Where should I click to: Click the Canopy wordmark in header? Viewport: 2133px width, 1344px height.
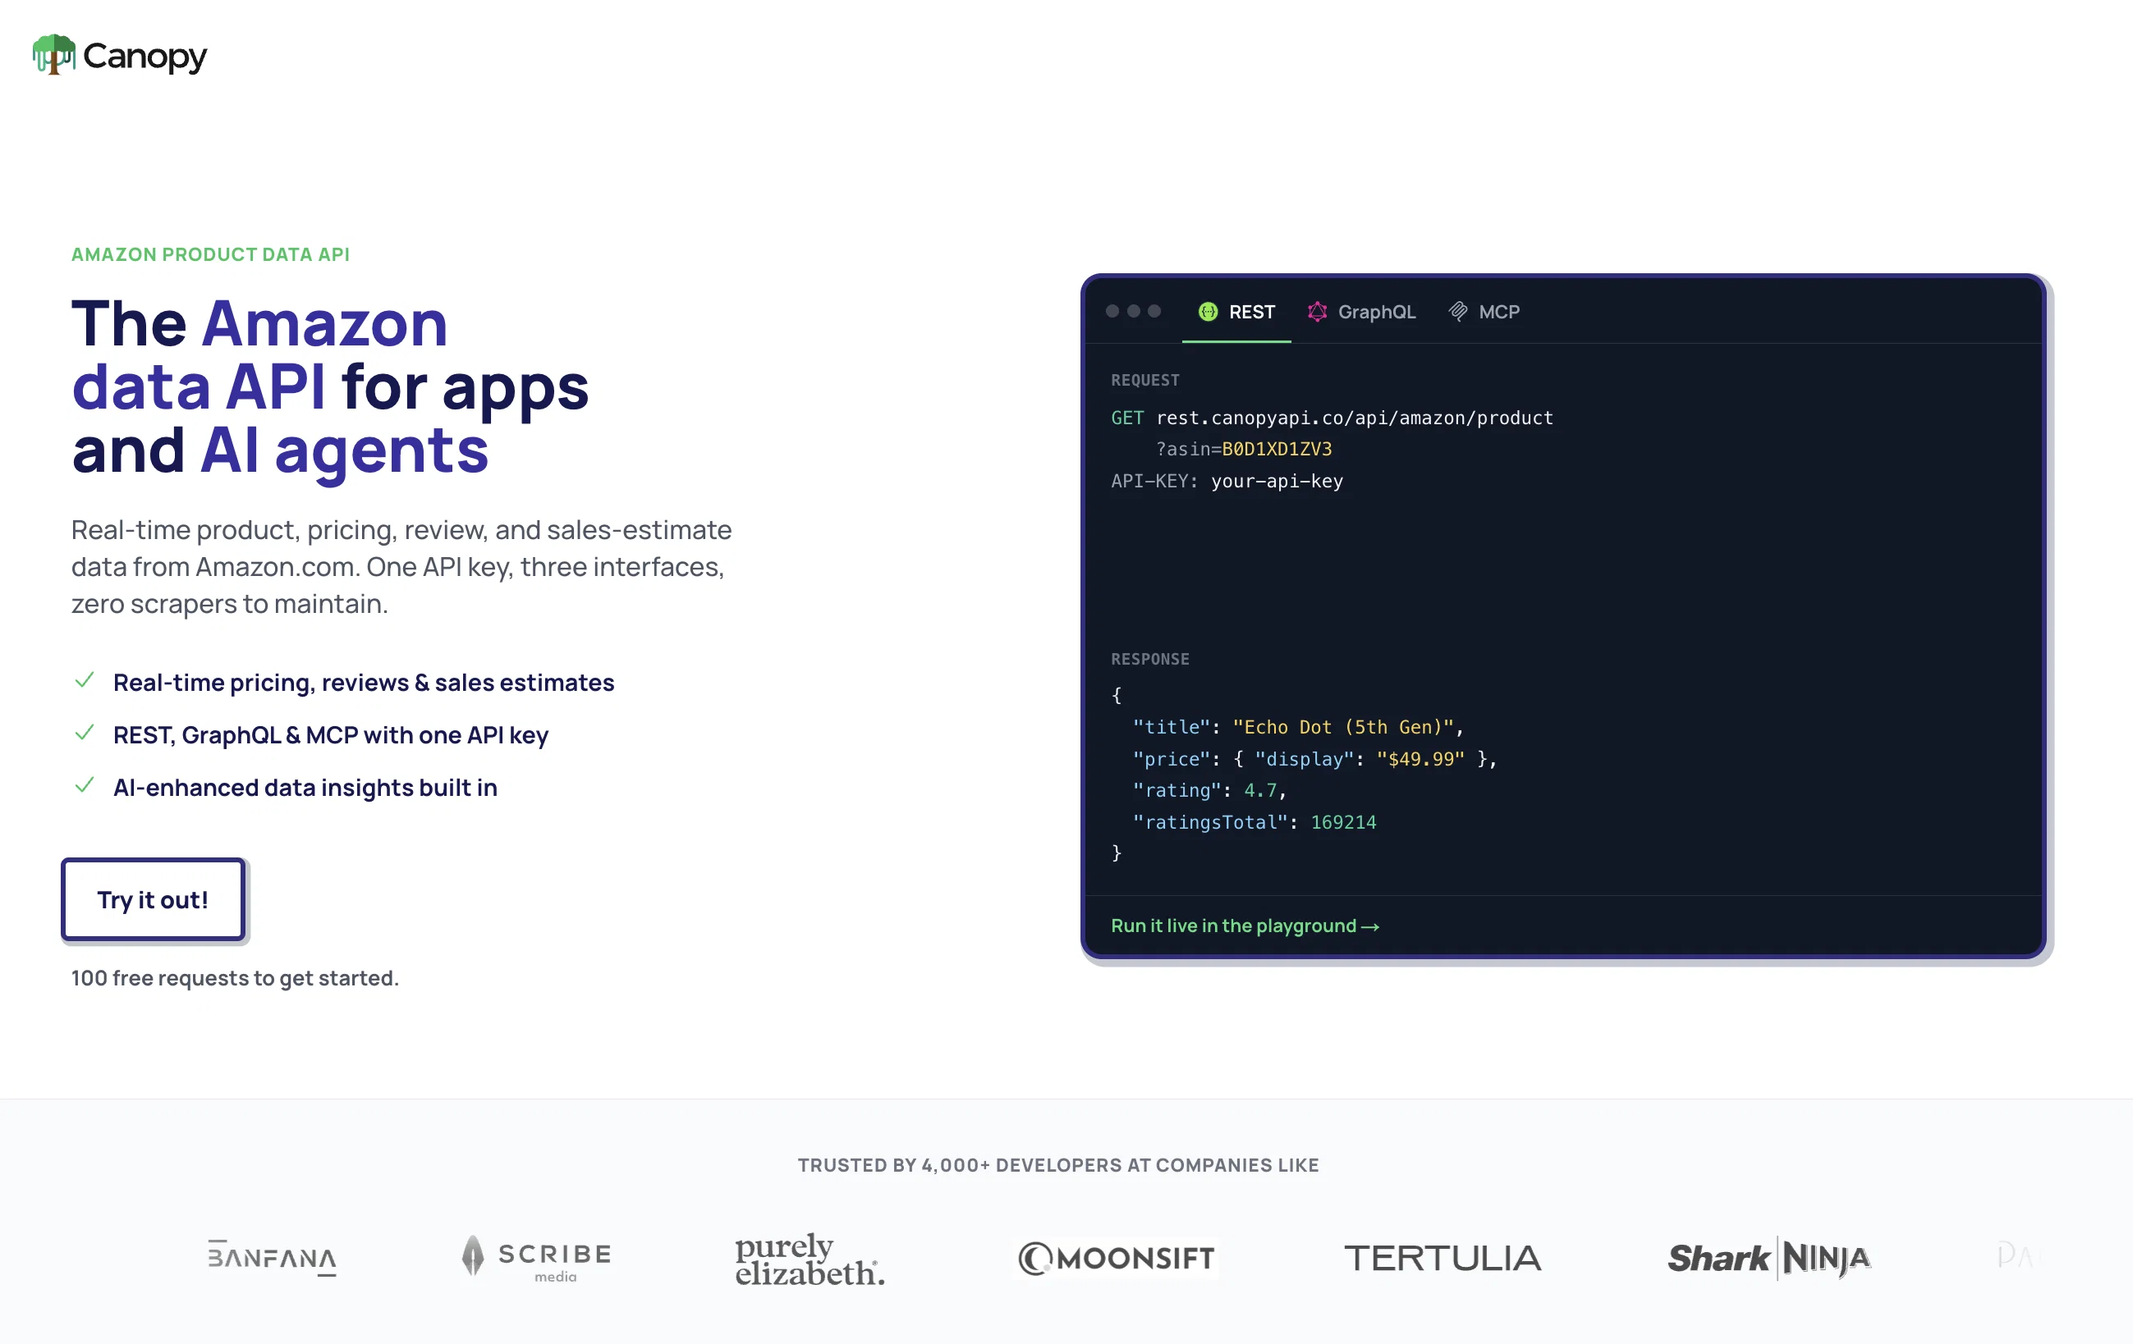coord(144,57)
